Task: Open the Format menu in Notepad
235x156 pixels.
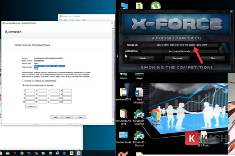Action: tap(71, 20)
